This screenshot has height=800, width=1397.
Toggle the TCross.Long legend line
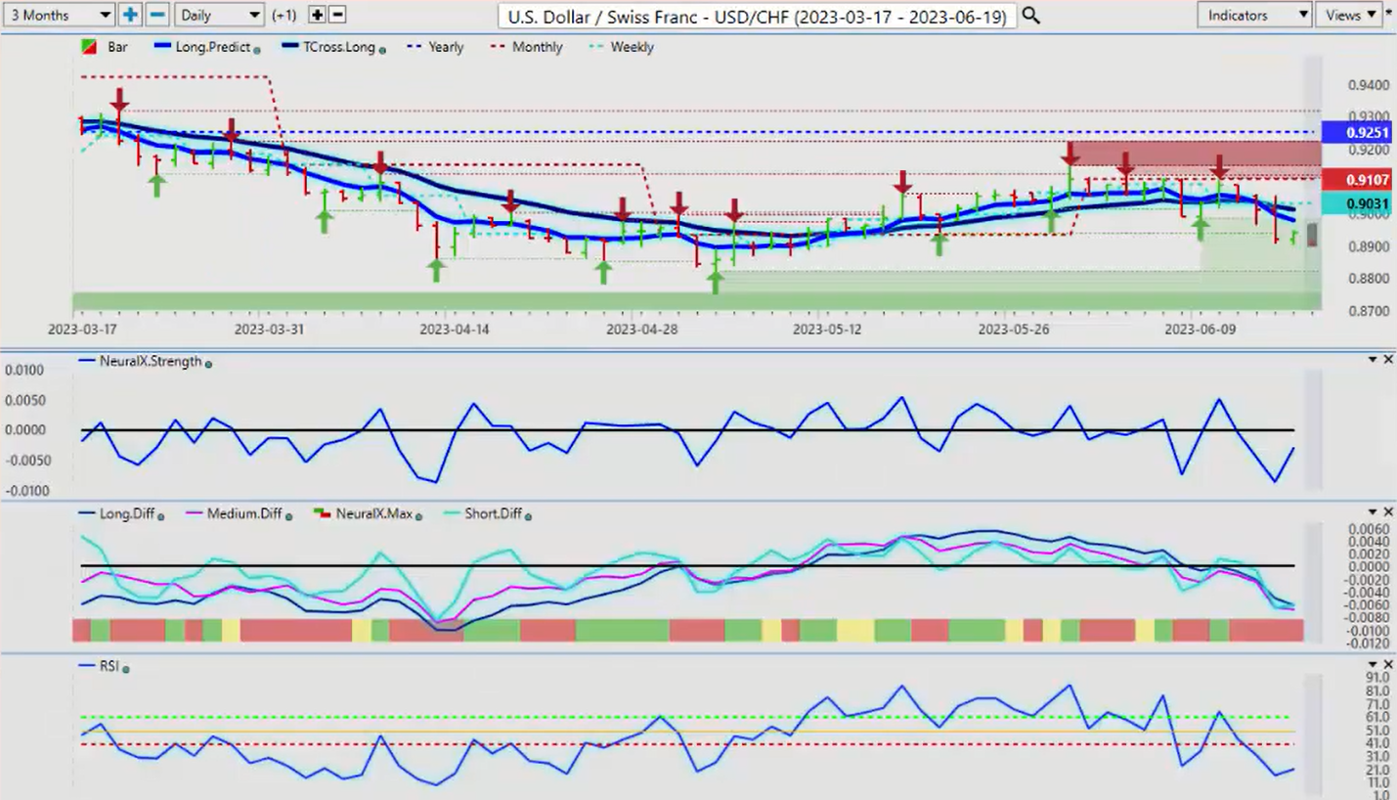[327, 47]
